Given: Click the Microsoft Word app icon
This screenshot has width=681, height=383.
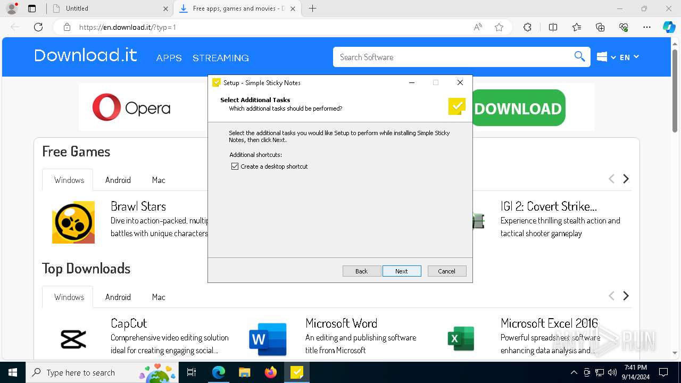Looking at the screenshot, I should (x=268, y=339).
